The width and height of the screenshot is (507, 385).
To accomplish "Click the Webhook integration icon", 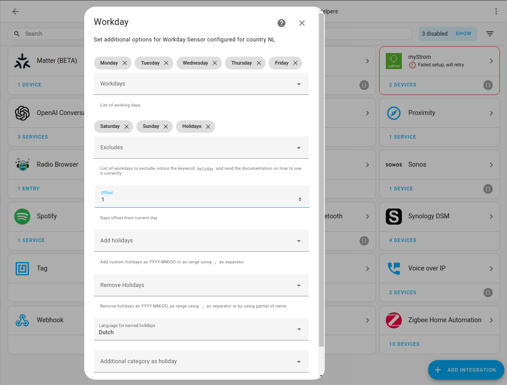I will [22, 320].
